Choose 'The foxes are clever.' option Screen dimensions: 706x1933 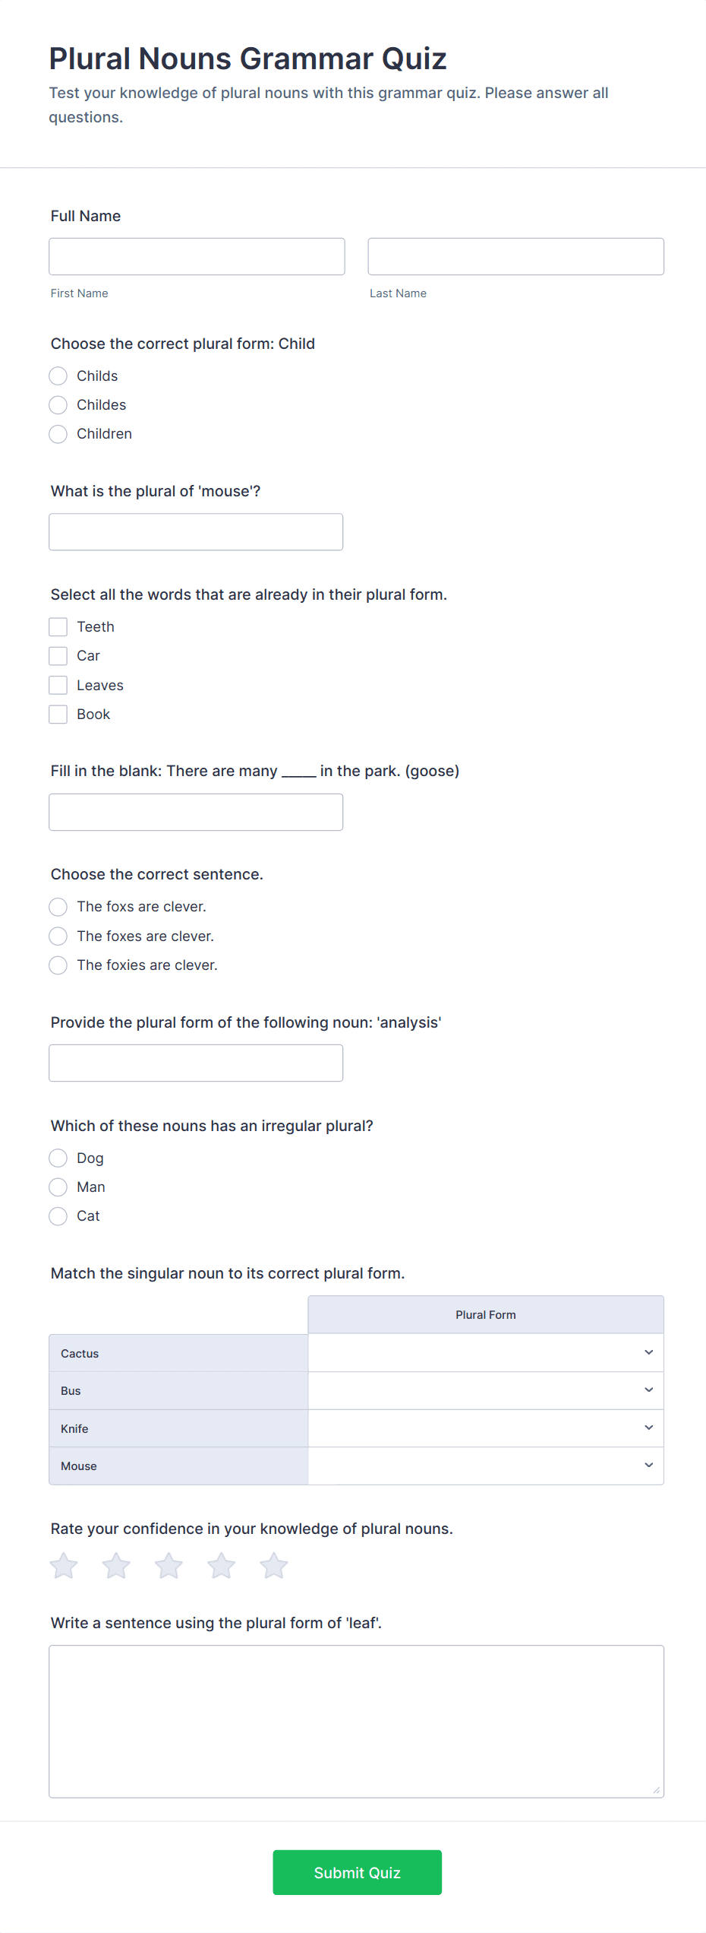(58, 936)
